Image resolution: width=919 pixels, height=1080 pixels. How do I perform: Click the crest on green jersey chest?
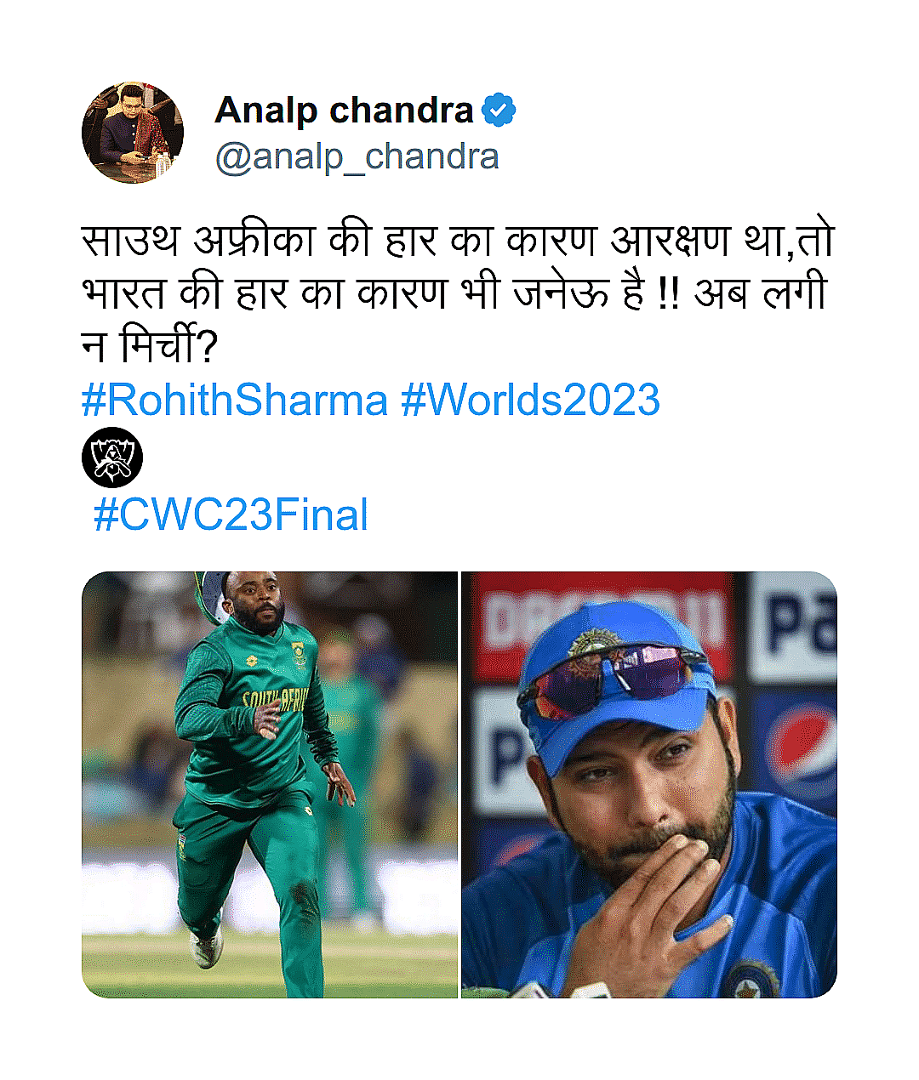pos(299,655)
